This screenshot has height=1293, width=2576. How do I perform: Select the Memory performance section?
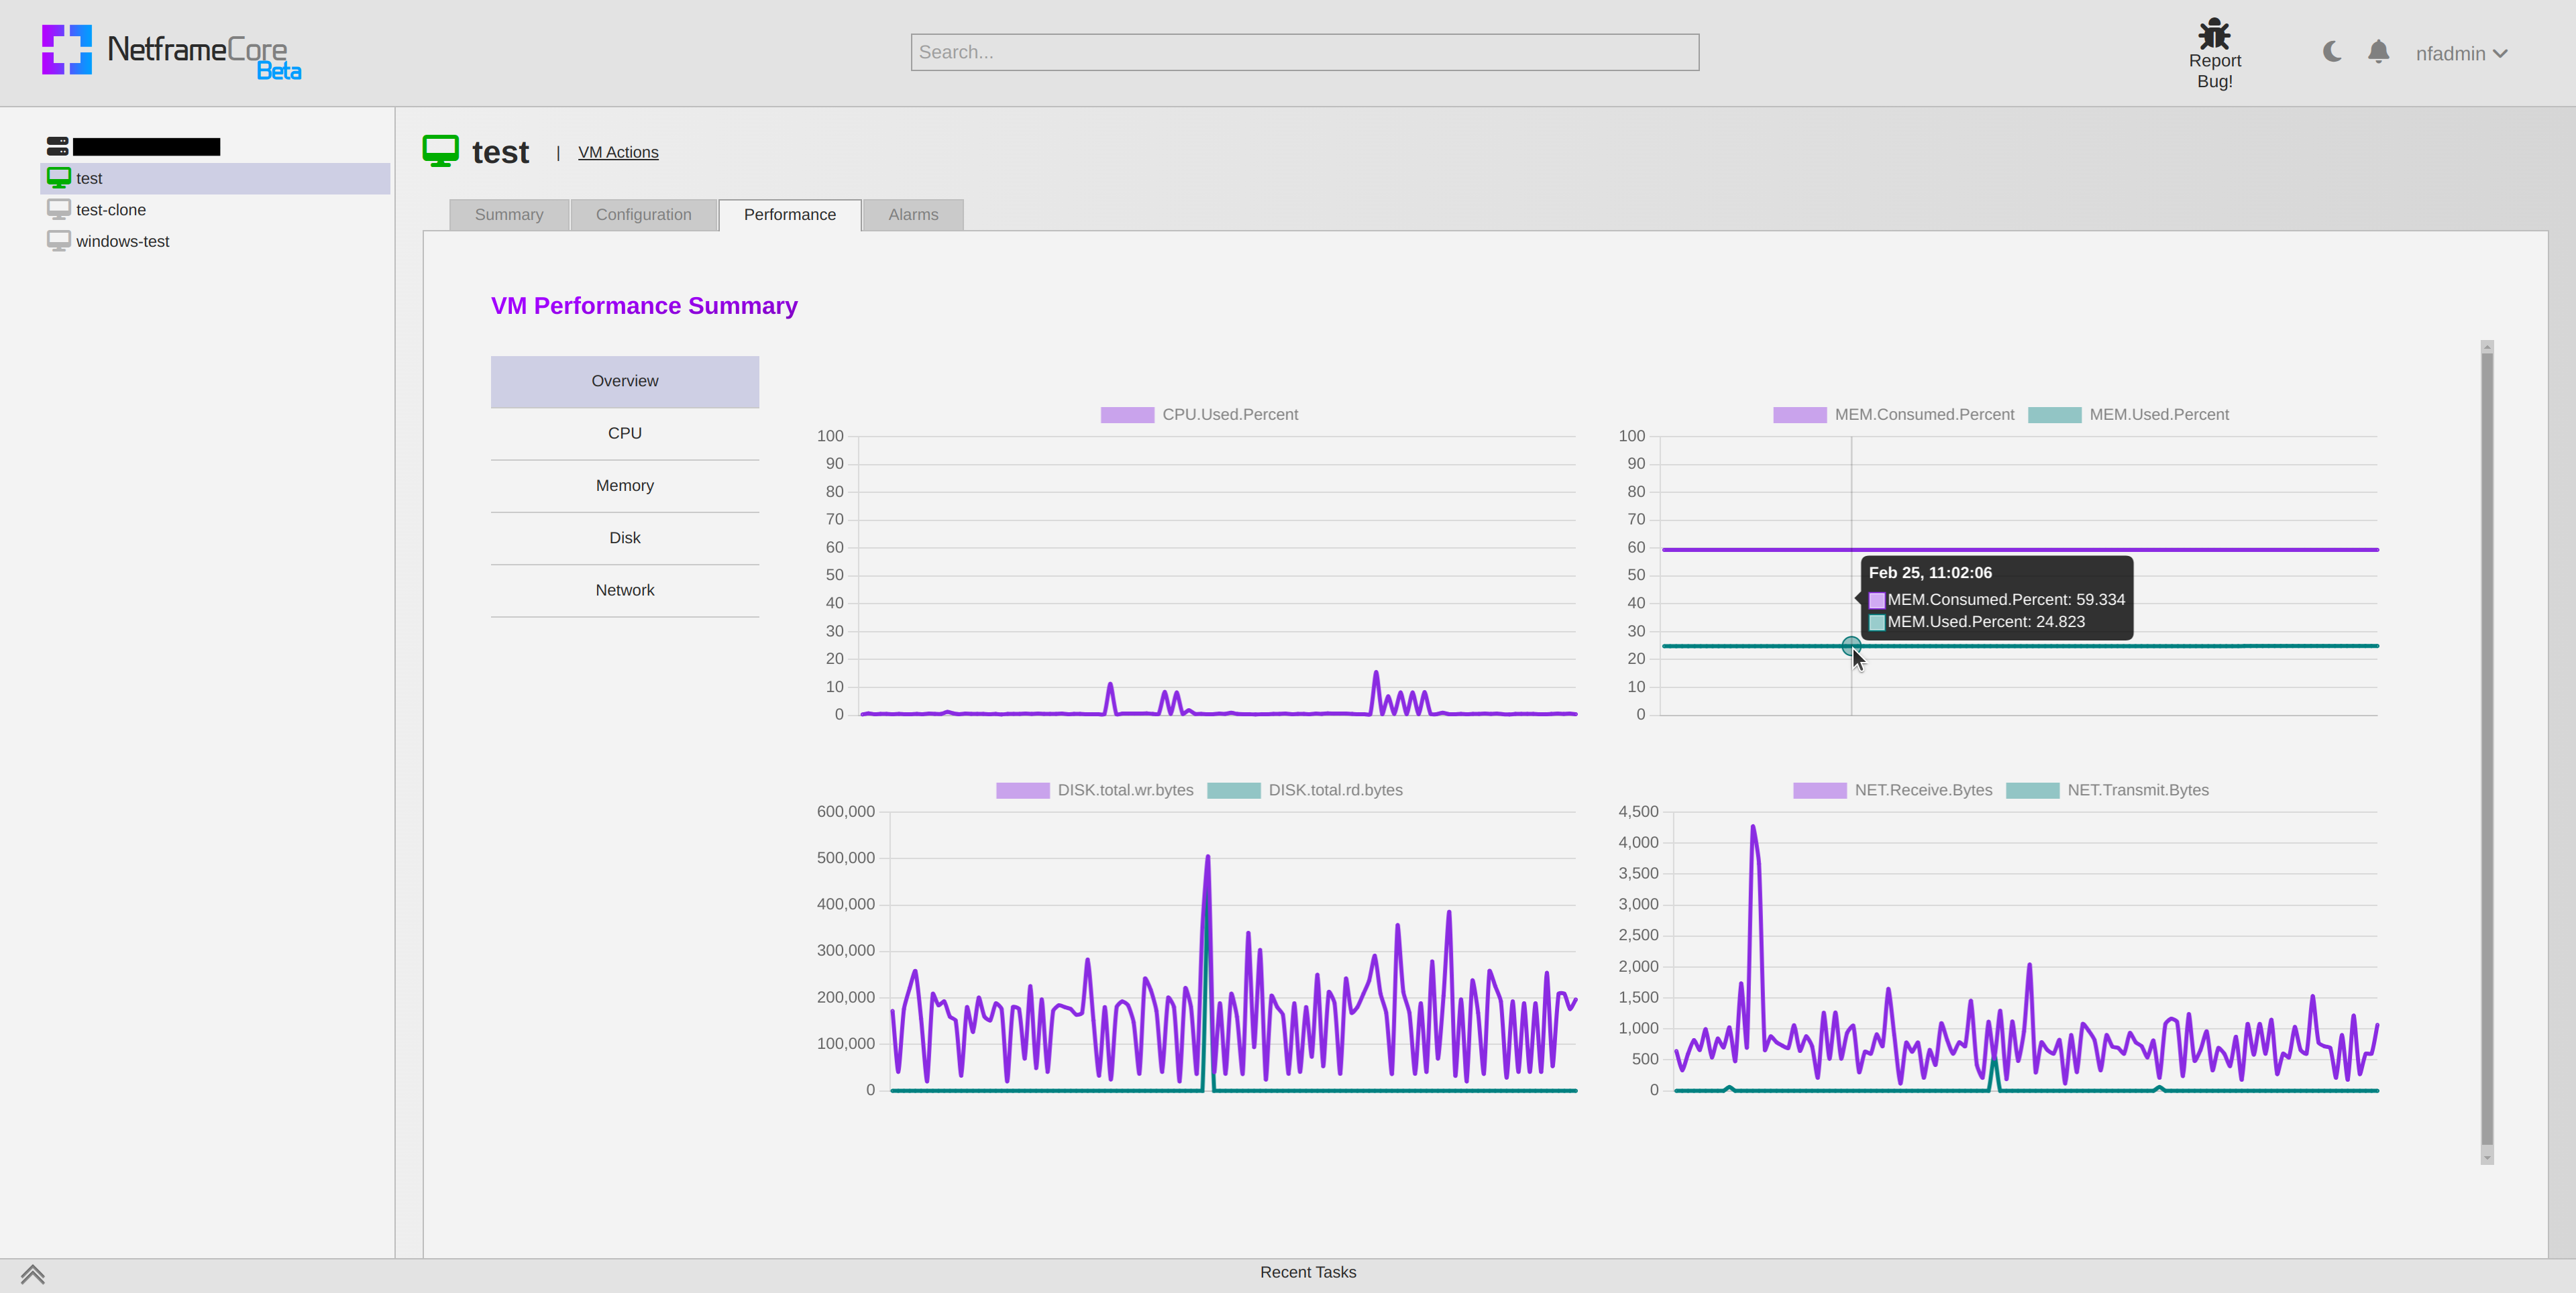pos(625,486)
